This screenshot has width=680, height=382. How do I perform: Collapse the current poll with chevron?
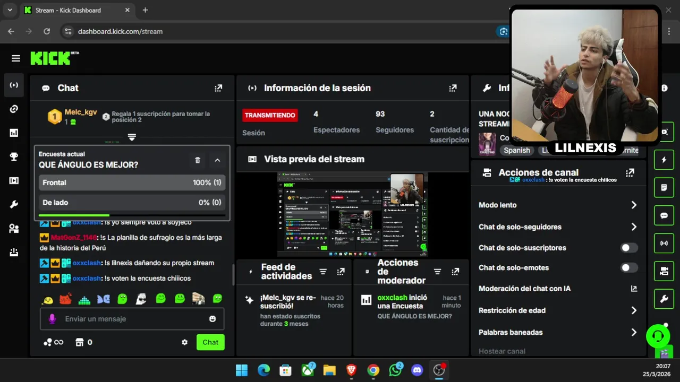(217, 160)
